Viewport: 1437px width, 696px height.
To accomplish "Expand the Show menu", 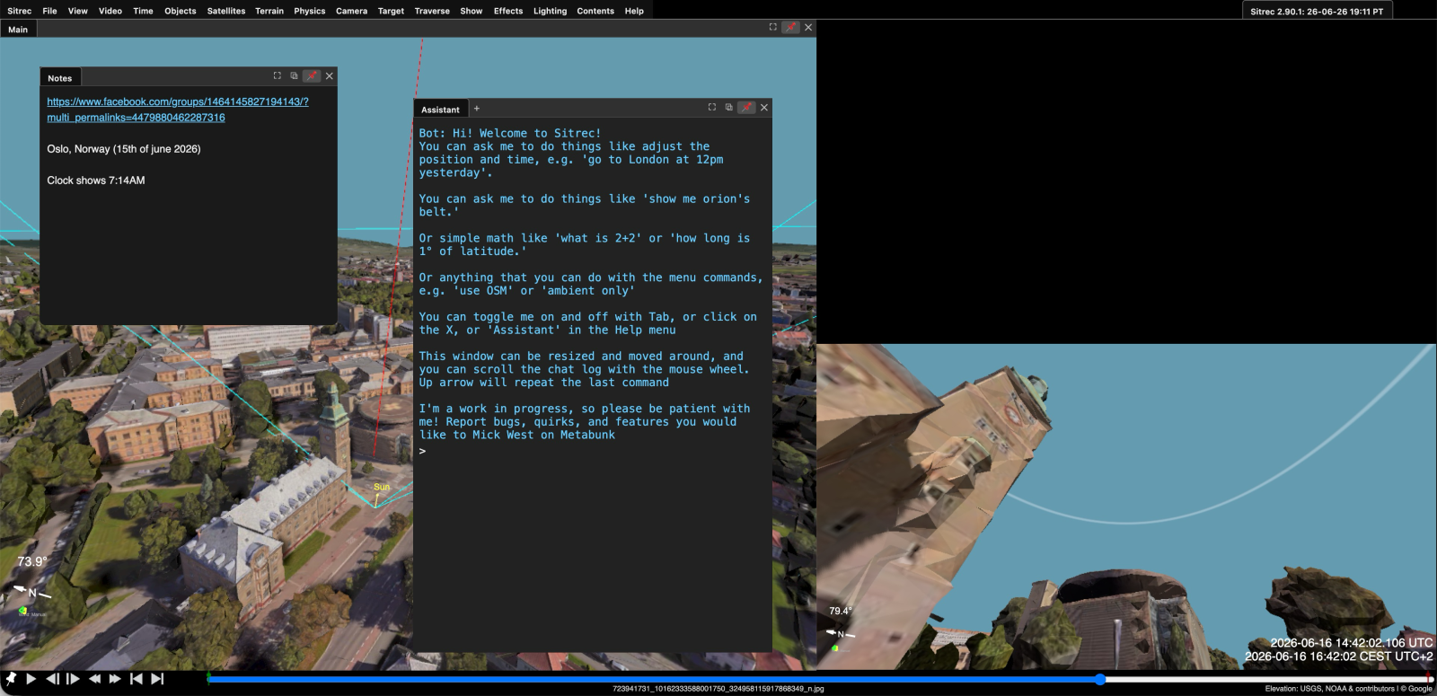I will click(x=472, y=11).
